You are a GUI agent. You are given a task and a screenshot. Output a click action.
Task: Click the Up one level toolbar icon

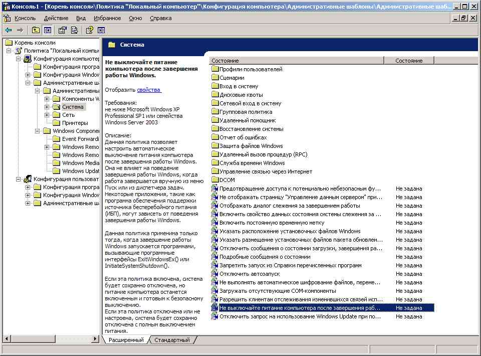[x=36, y=30]
